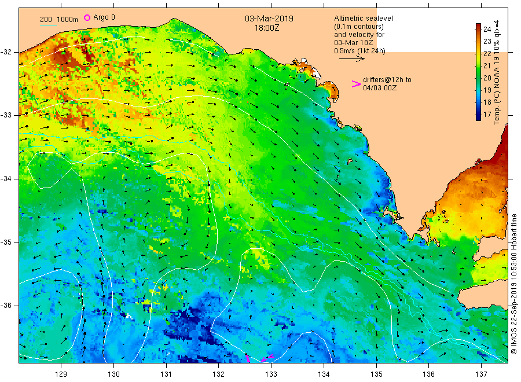The width and height of the screenshot is (521, 382).
Task: Click the date label 03-Mar-2019
Action: (x=269, y=19)
